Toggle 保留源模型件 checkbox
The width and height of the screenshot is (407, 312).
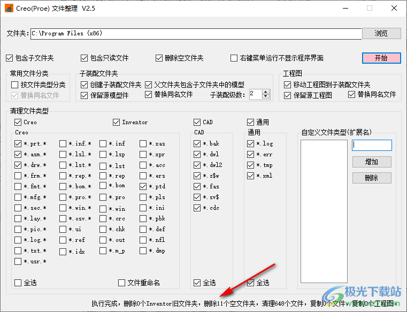pyautogui.click(x=84, y=96)
